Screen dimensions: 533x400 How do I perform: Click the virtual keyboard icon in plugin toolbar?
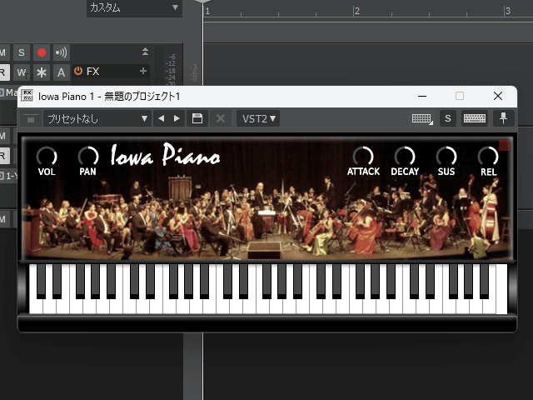475,118
